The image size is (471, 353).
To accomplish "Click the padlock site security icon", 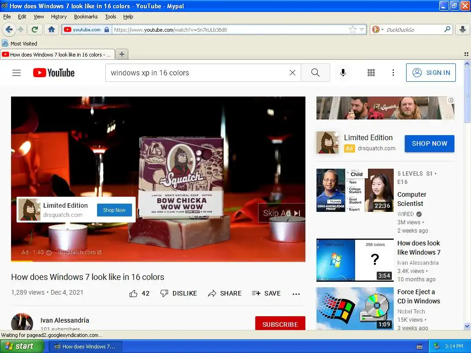I will pos(107,29).
